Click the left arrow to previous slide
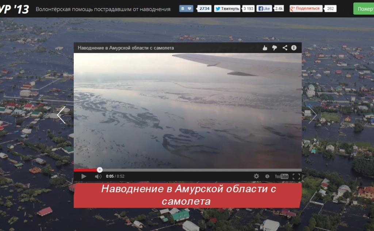374x231 pixels. 61,115
